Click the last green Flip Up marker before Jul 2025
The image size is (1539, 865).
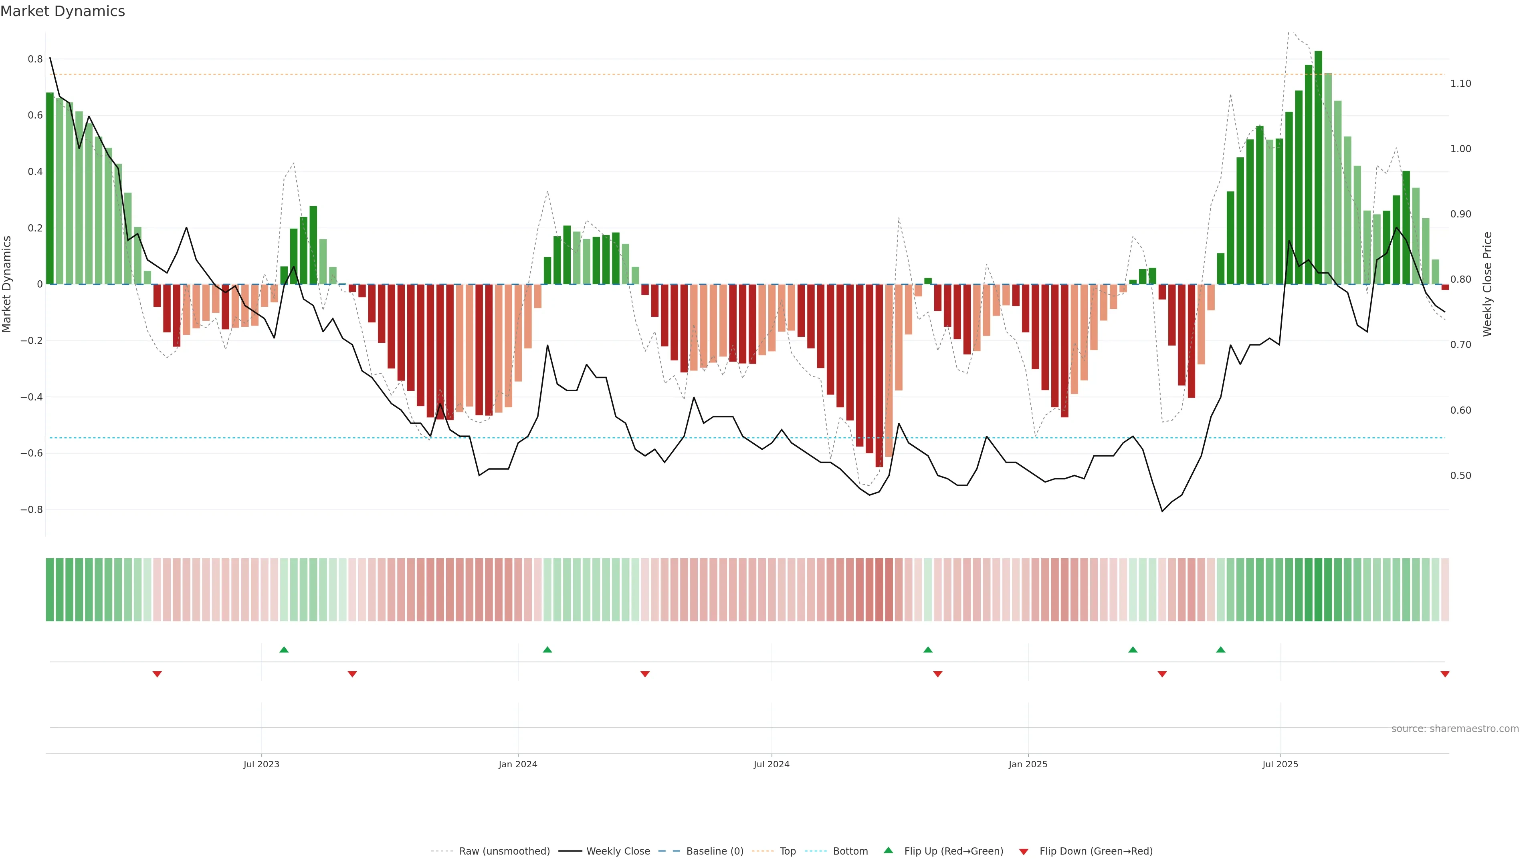[x=1220, y=650]
